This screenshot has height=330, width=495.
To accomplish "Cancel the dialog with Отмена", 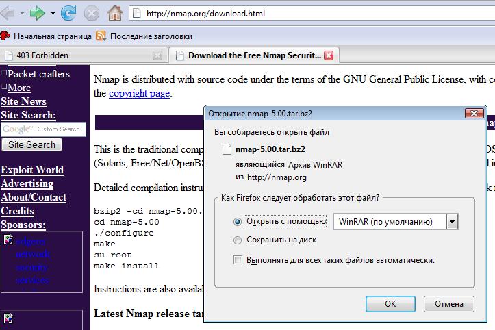I will point(449,304).
